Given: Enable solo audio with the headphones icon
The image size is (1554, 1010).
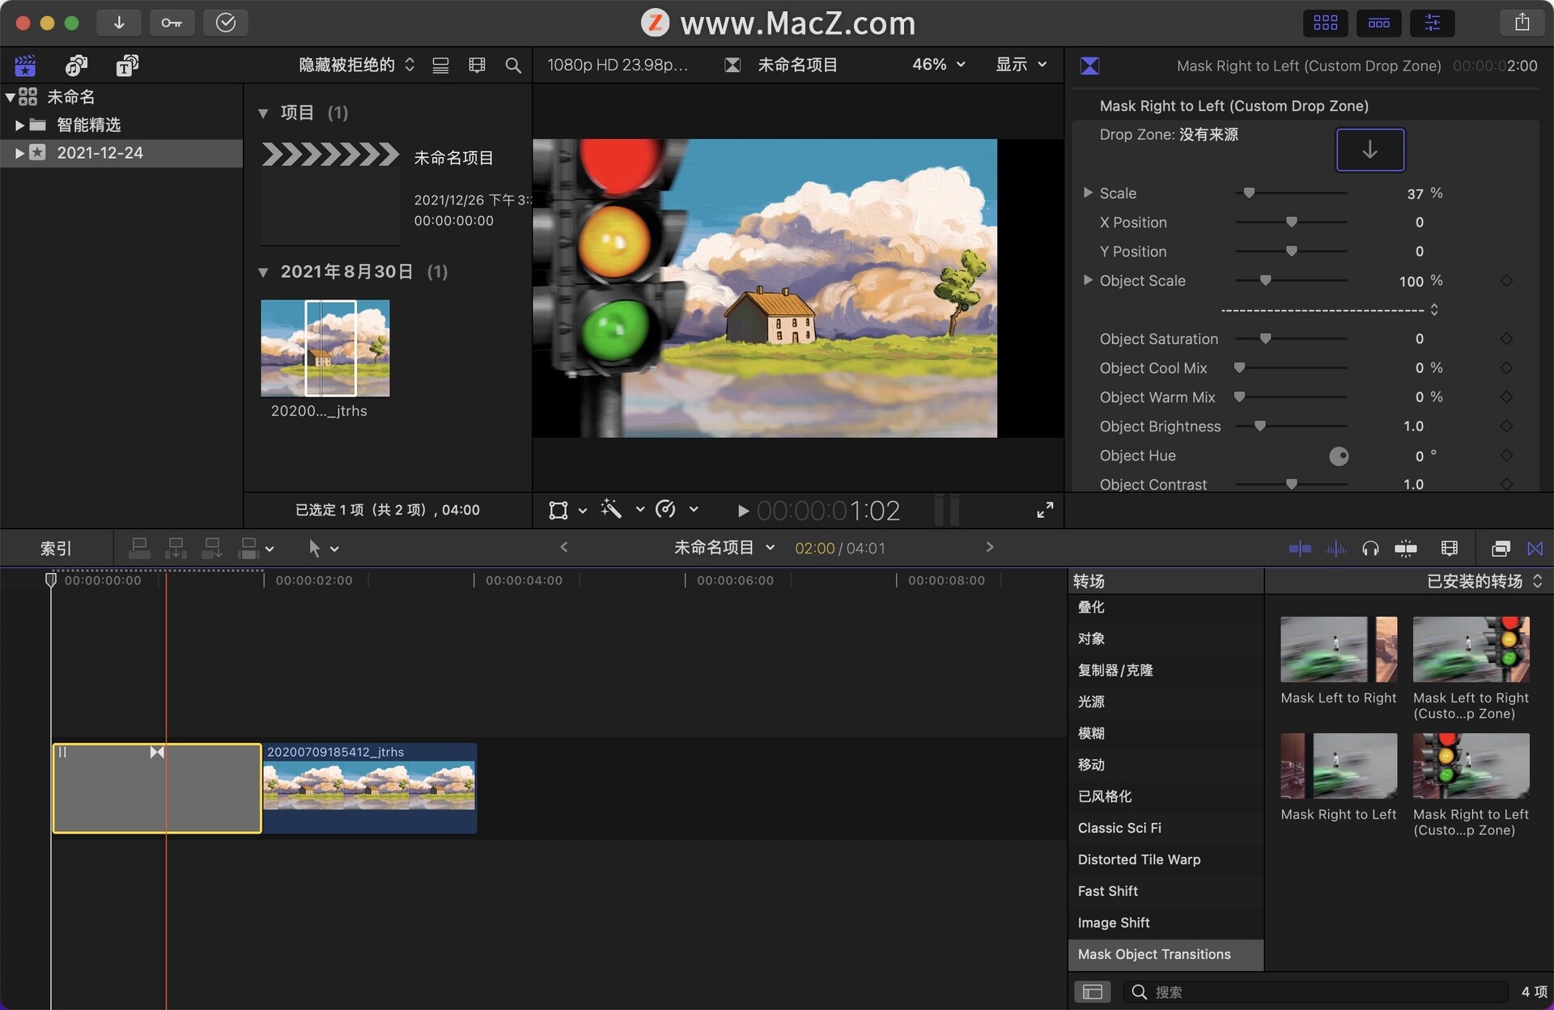Looking at the screenshot, I should [x=1371, y=548].
